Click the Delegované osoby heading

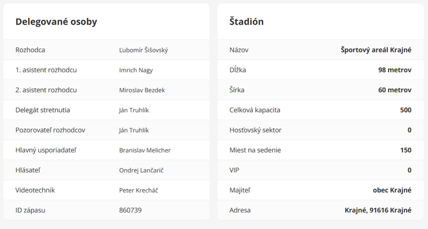tap(56, 22)
